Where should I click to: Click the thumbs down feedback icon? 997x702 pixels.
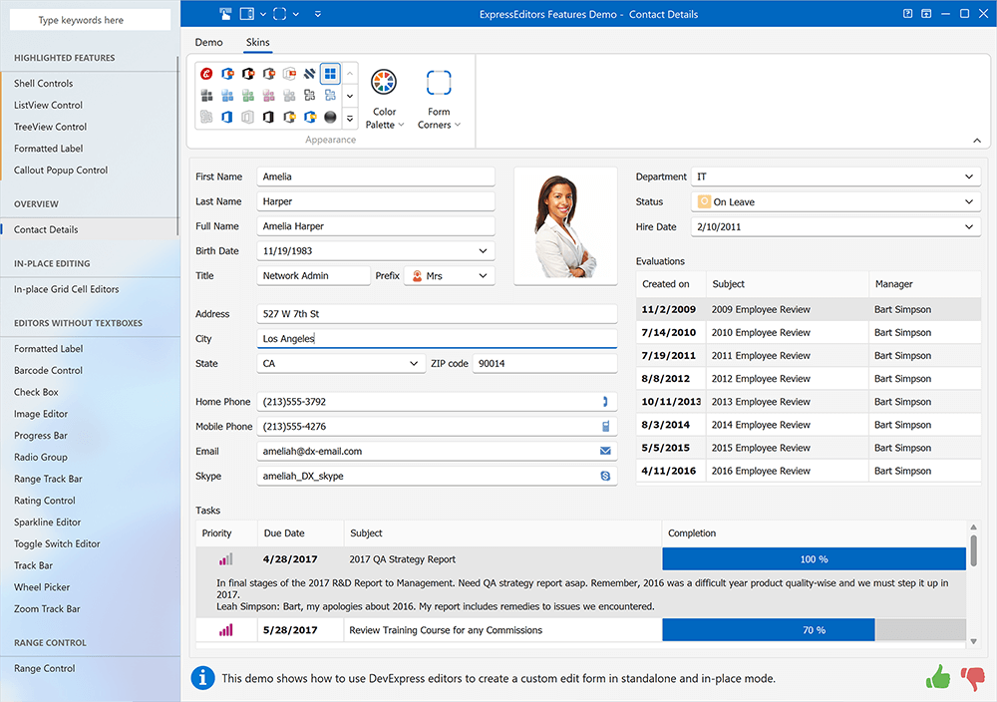972,677
